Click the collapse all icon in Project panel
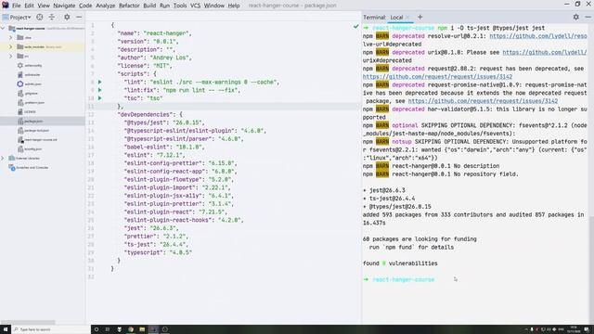This screenshot has height=334, width=594. (x=52, y=17)
